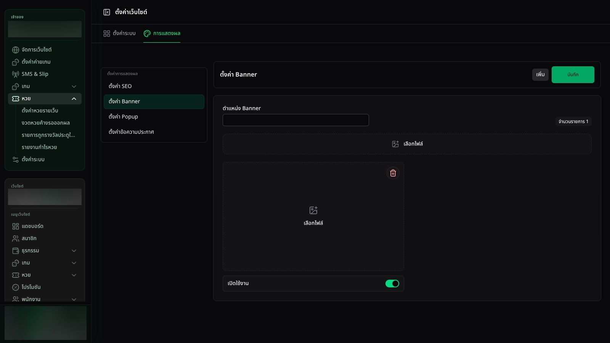Open the ตั้งค่า Popup settings item

[x=154, y=117]
